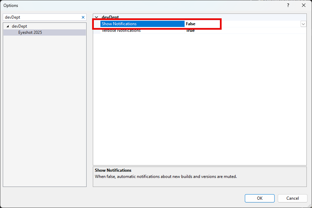Select the Verbose Notifications property row
Image resolution: width=312 pixels, height=208 pixels.
click(x=121, y=30)
